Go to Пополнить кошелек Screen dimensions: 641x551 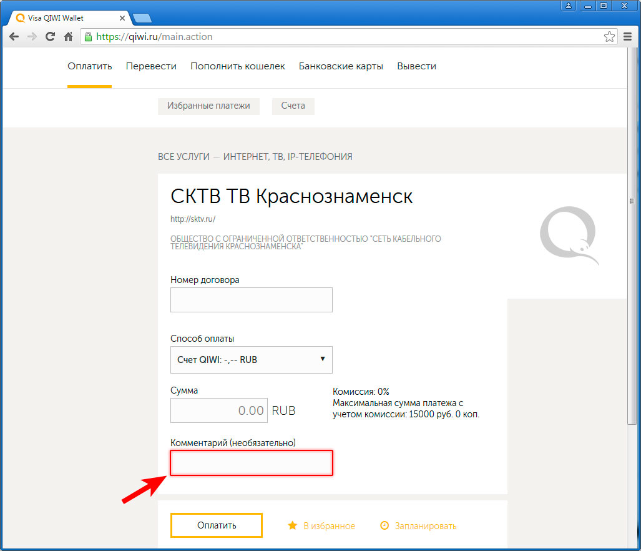click(238, 66)
